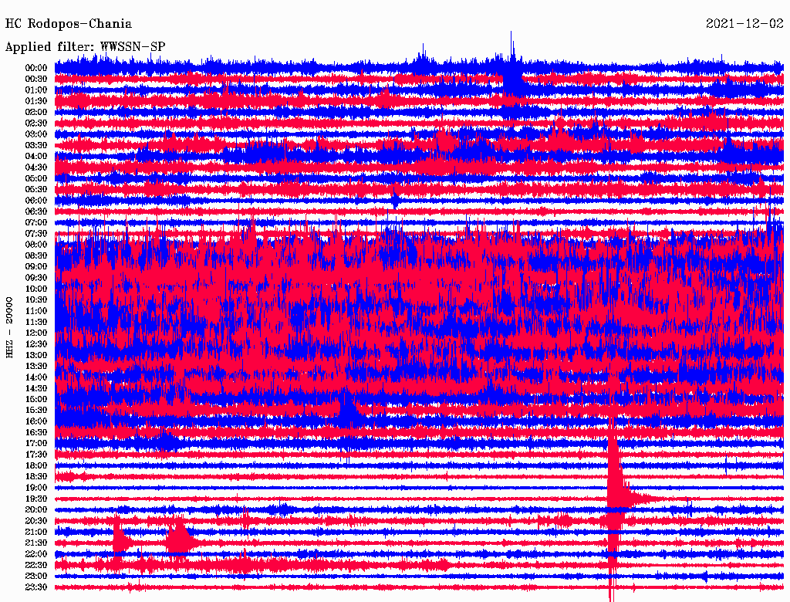Click the station title HC Rodopos-Chania
This screenshot has width=790, height=602.
coord(69,24)
